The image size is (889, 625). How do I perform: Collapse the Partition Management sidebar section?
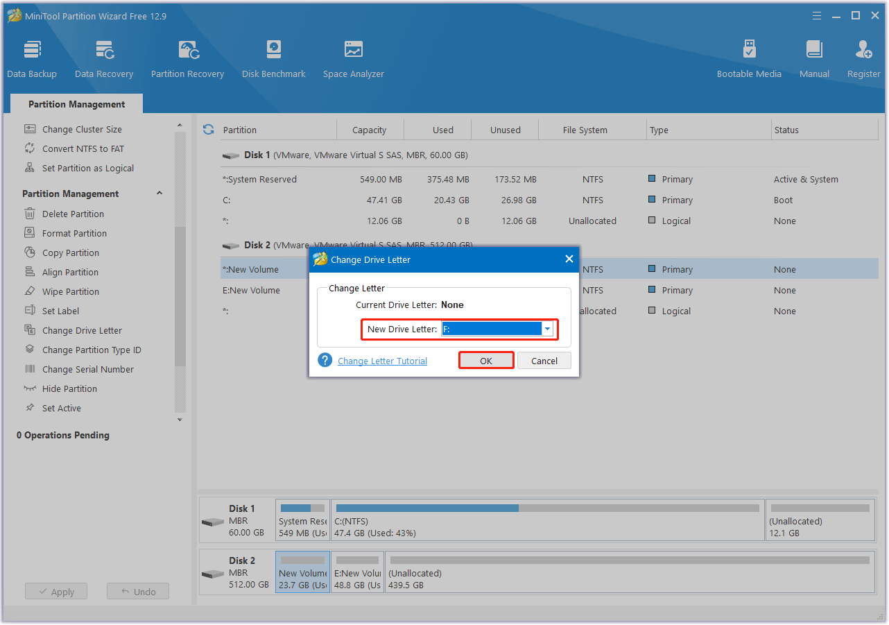click(x=159, y=194)
